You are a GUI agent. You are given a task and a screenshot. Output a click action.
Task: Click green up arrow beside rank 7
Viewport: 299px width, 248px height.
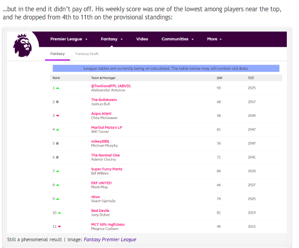click(58, 171)
